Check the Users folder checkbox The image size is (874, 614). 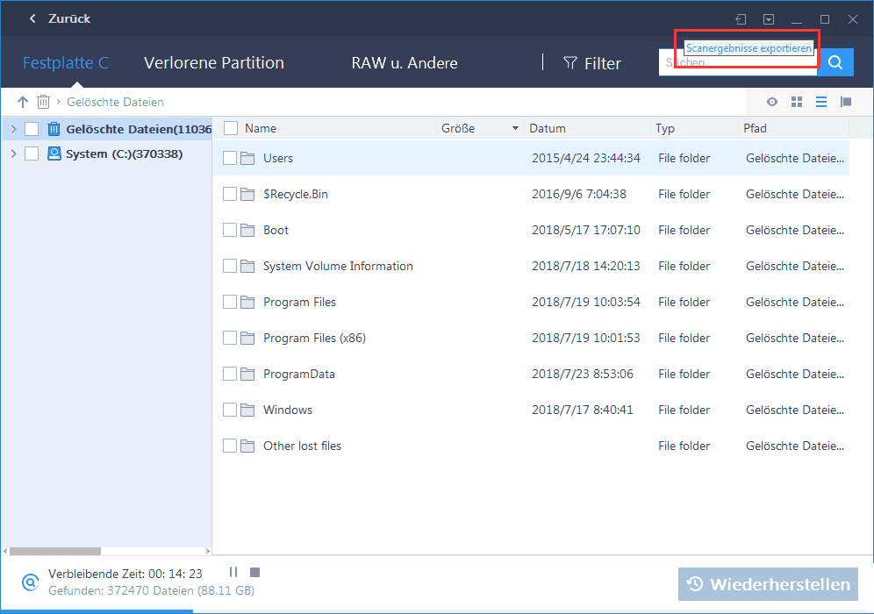(230, 158)
